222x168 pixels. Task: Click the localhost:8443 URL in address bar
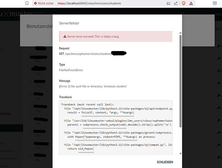point(89,3)
